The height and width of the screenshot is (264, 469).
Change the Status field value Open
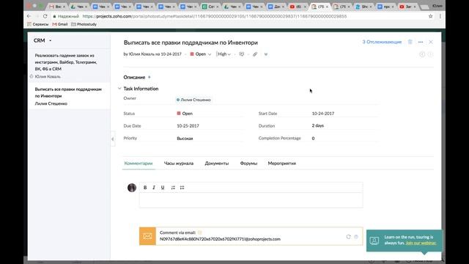pyautogui.click(x=185, y=114)
